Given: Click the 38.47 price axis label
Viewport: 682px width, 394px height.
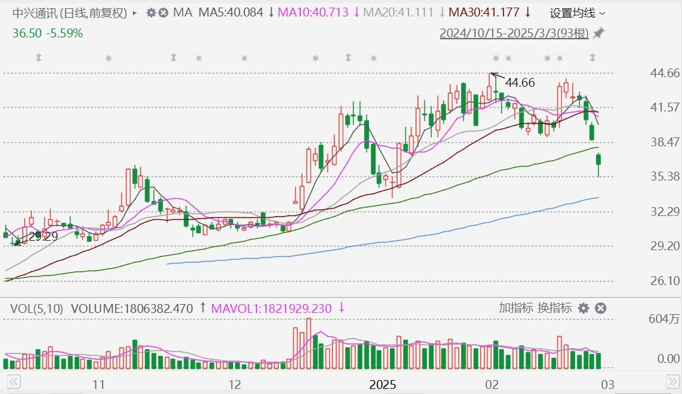Looking at the screenshot, I should (665, 142).
